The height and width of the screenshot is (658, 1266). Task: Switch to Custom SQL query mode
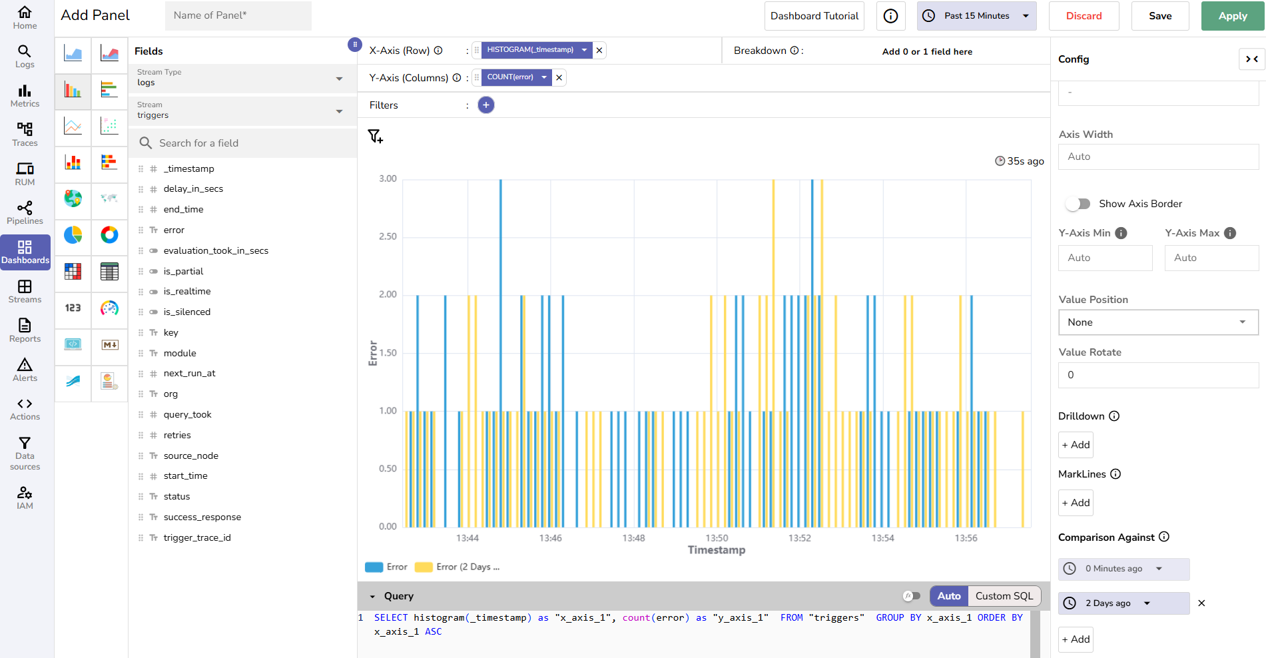click(x=1004, y=596)
